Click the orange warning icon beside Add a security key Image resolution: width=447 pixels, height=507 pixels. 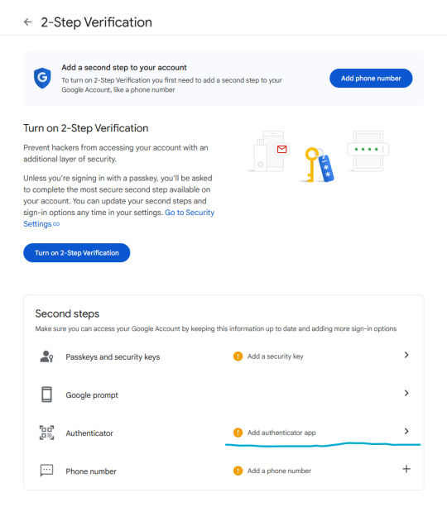(x=238, y=356)
